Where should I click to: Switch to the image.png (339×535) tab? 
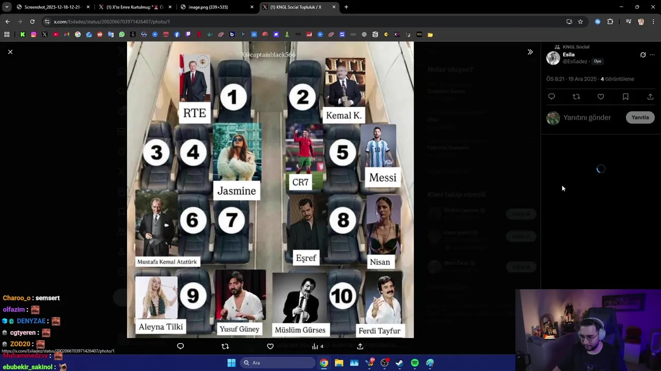[x=217, y=7]
